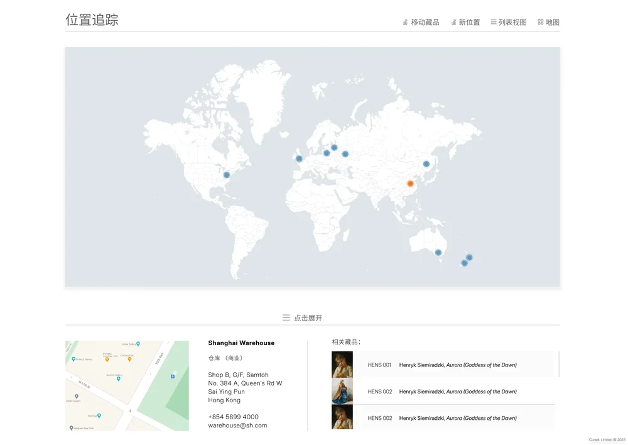This screenshot has width=628, height=445.
Task: Click the blue marker in Scandinavia
Action: pos(333,148)
